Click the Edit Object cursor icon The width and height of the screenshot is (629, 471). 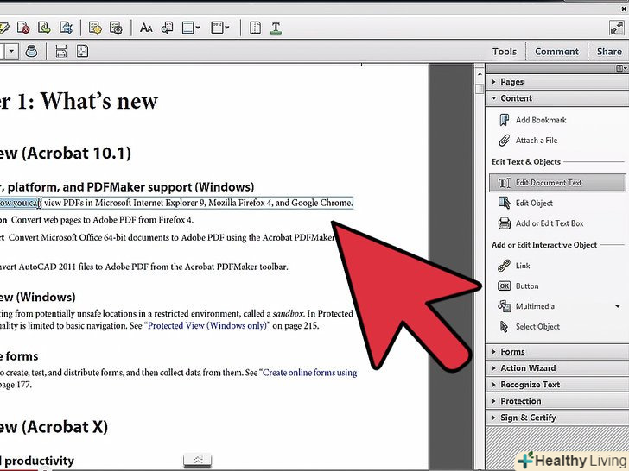(505, 203)
